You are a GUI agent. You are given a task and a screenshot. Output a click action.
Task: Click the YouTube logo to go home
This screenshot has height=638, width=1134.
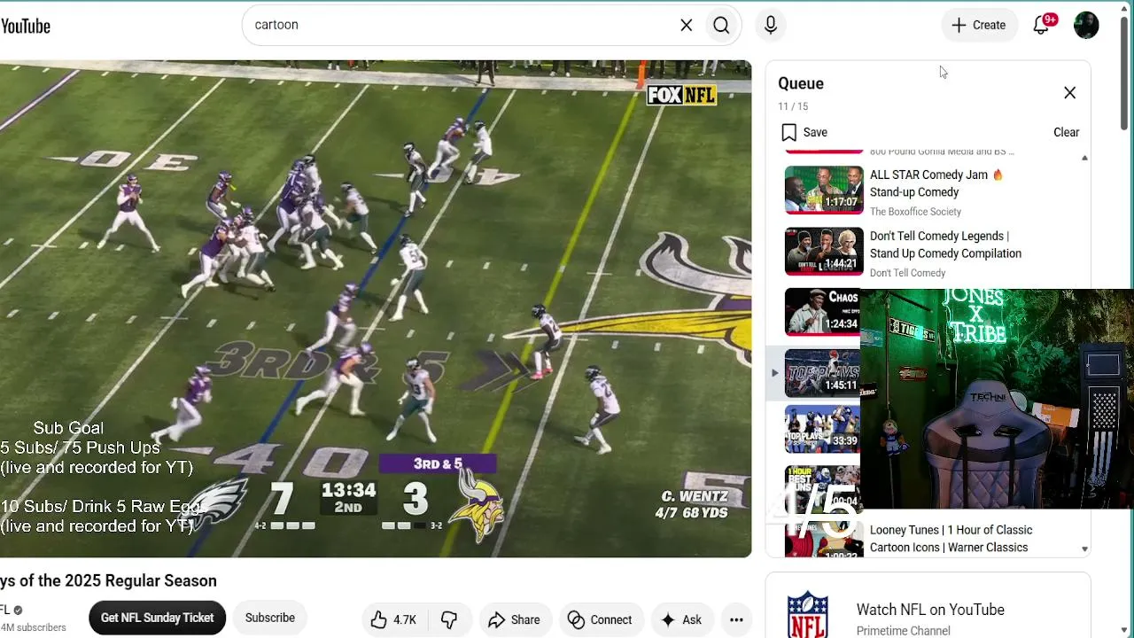point(26,26)
